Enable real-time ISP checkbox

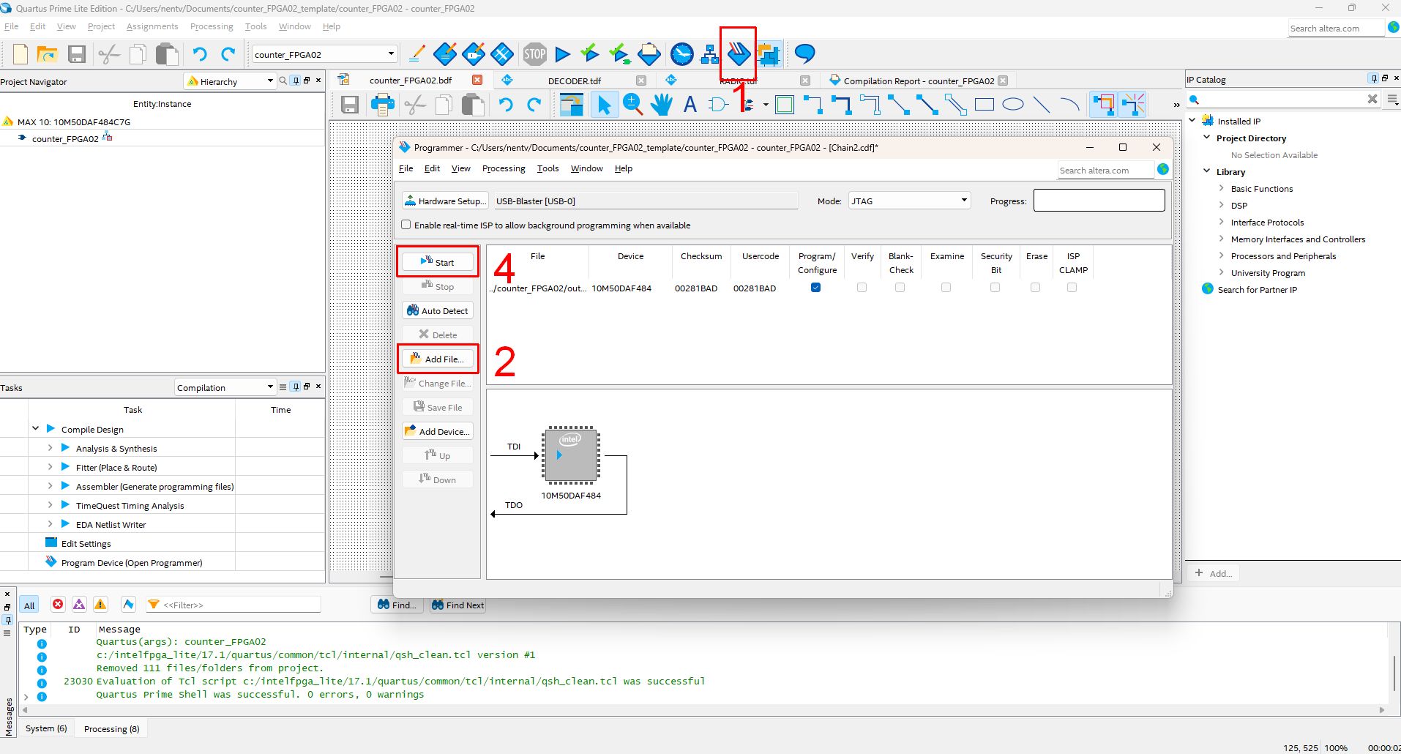click(406, 225)
